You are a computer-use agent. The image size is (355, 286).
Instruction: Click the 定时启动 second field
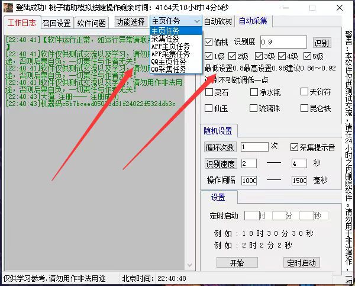tap(306, 216)
